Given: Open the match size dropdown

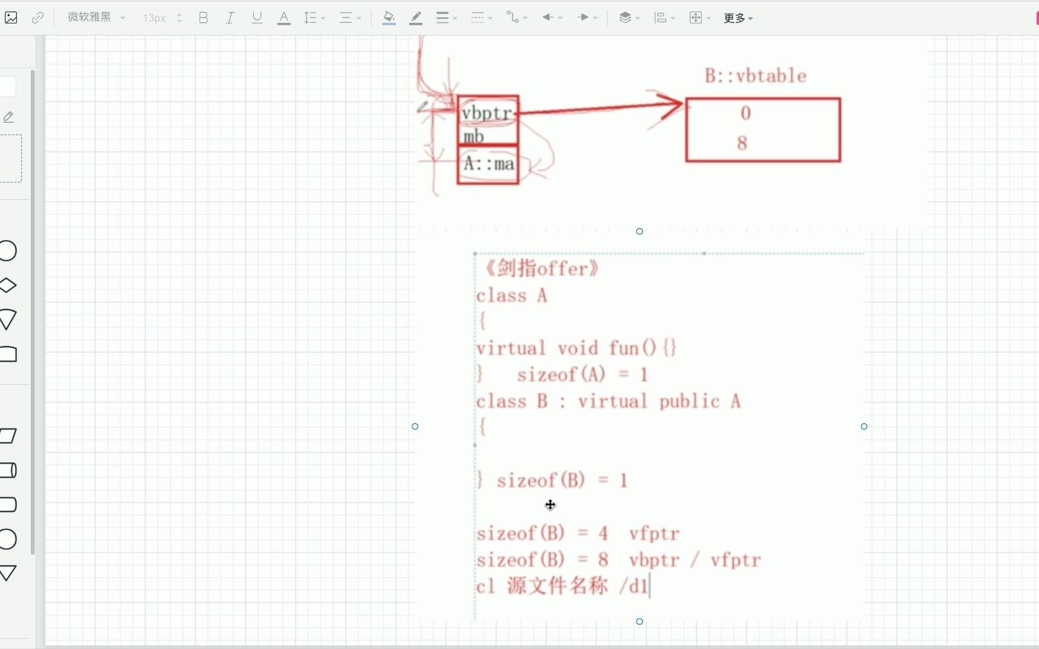Looking at the screenshot, I should tap(700, 18).
